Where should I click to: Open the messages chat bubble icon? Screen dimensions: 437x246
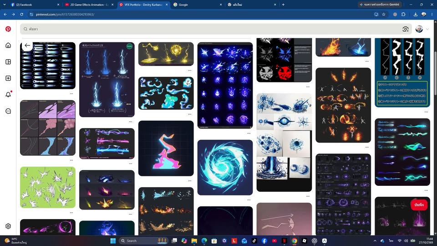[8, 111]
